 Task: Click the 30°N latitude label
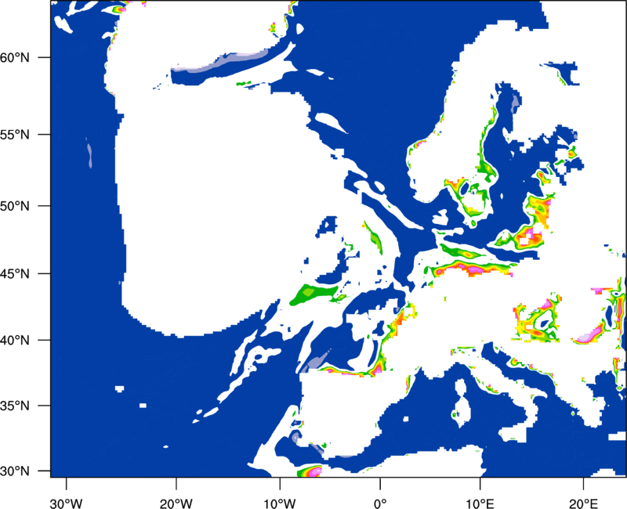pos(15,471)
